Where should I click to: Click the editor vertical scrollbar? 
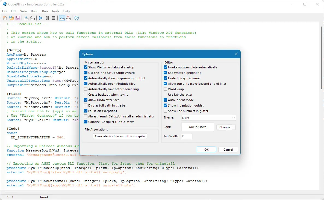pyautogui.click(x=322, y=58)
